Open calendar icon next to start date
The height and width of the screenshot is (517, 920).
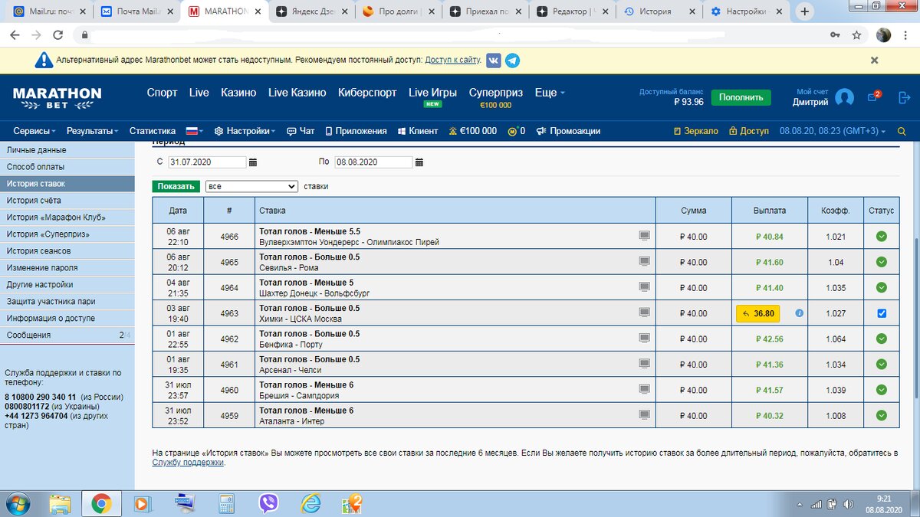[x=253, y=162]
